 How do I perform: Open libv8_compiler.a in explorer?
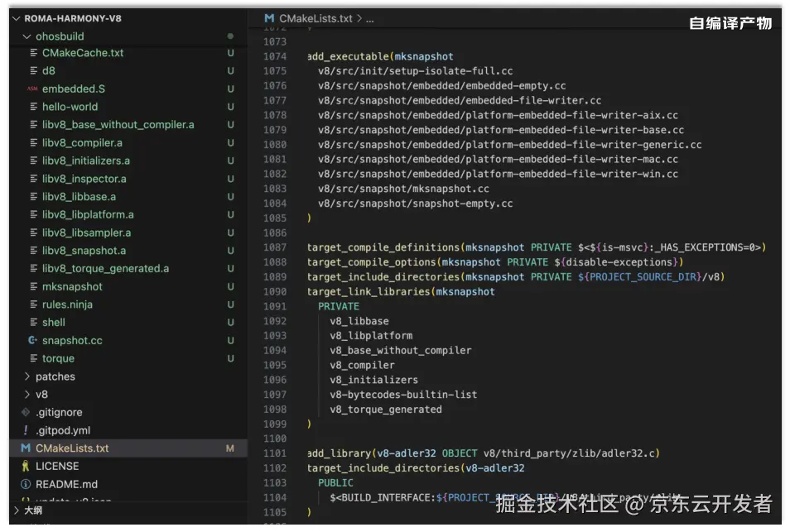82,143
